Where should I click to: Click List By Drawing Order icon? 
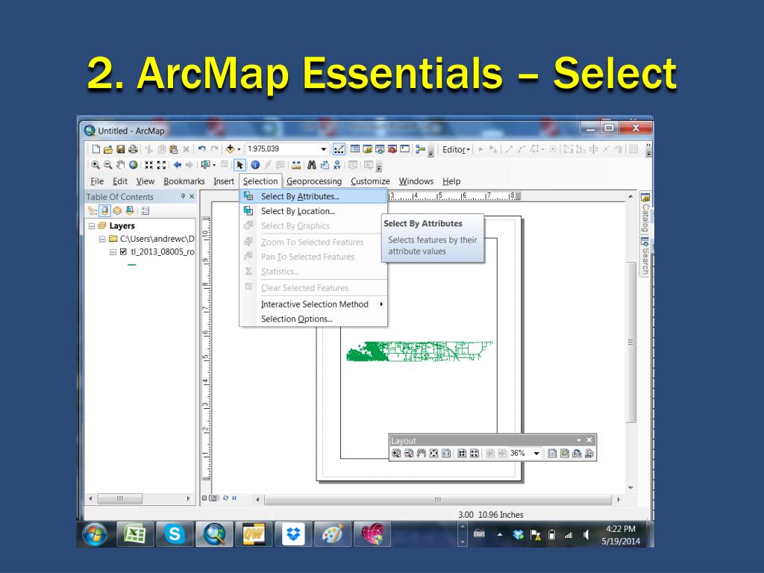pos(92,211)
